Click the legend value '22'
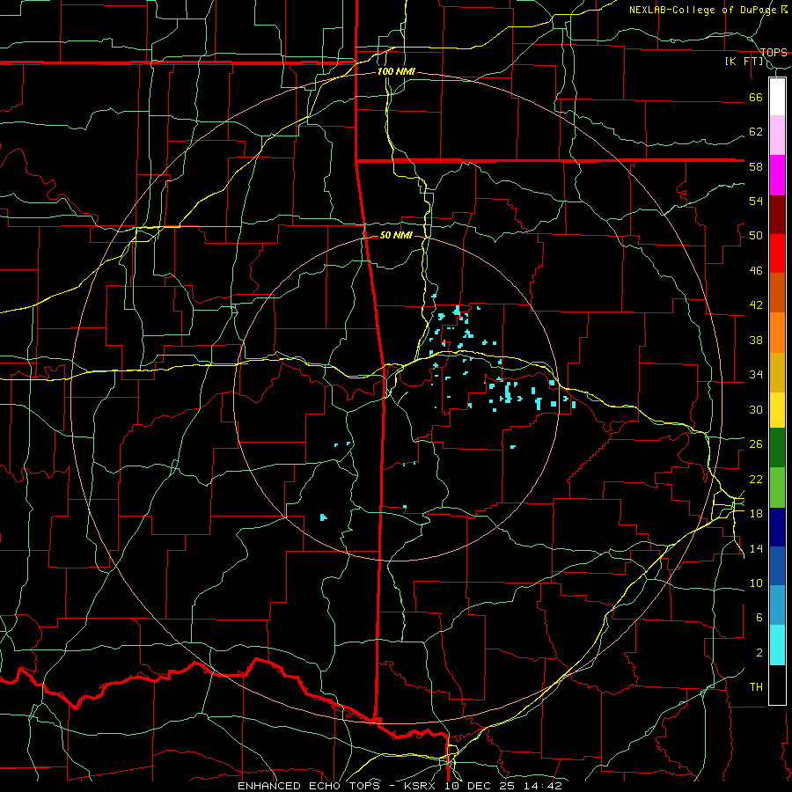The height and width of the screenshot is (792, 792). (x=756, y=479)
